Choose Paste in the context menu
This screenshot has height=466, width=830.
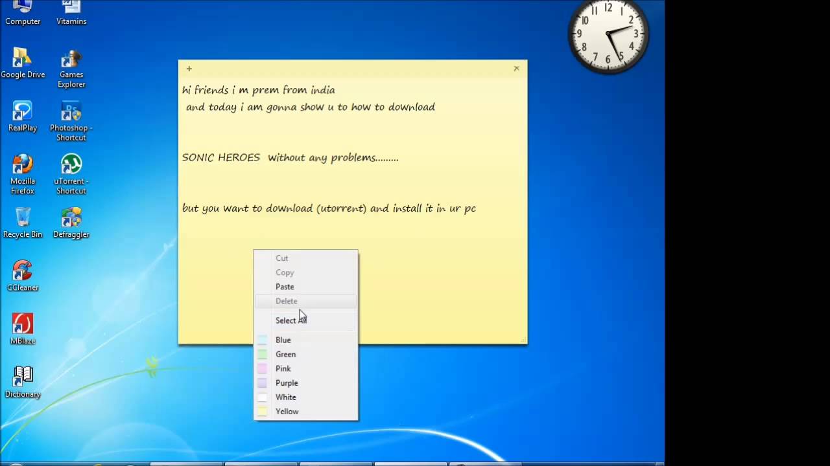click(x=305, y=287)
